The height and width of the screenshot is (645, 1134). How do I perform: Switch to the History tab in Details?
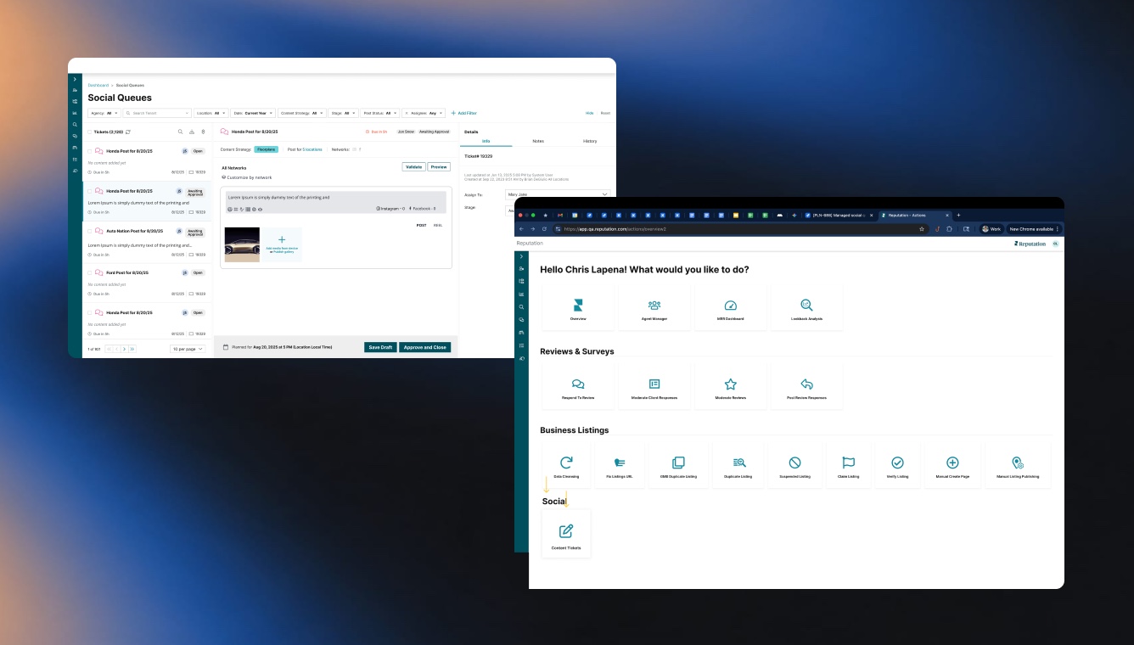590,141
